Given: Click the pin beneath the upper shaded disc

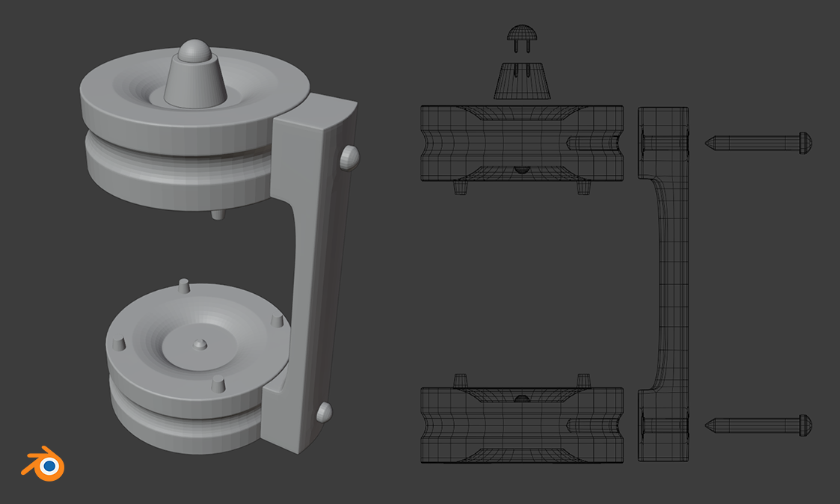Looking at the screenshot, I should 217,215.
